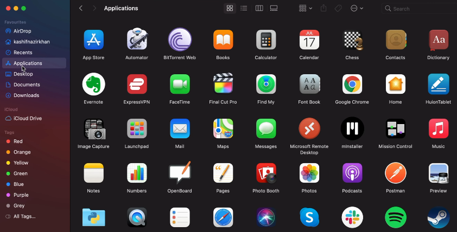Switch to column view
Image resolution: width=457 pixels, height=232 pixels.
tap(259, 8)
